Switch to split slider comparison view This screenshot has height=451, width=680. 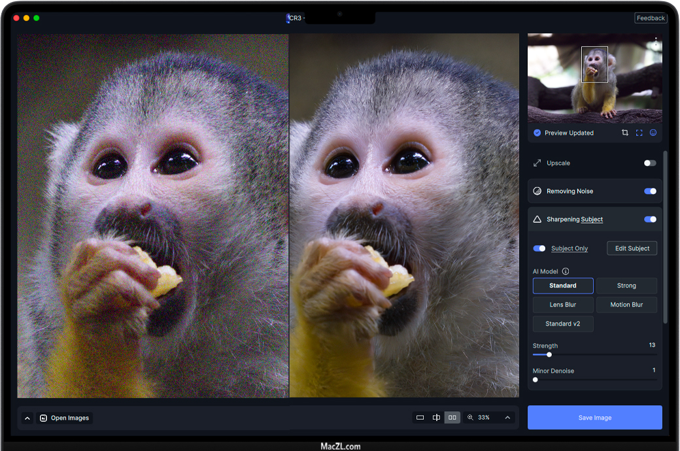point(436,418)
